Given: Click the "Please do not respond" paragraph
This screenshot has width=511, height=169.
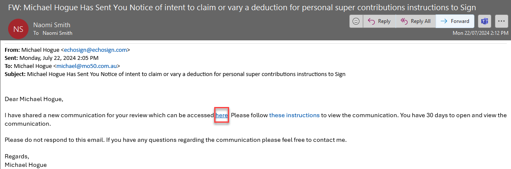Looking at the screenshot, I should (175, 140).
